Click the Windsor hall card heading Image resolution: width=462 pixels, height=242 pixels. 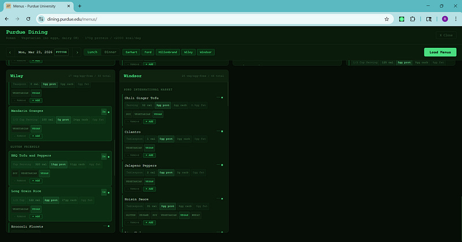[x=133, y=76]
